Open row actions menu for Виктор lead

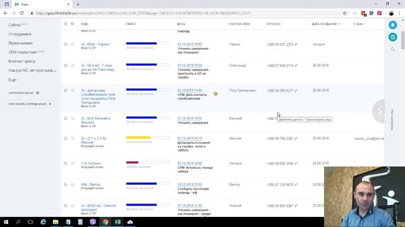pyautogui.click(x=73, y=185)
